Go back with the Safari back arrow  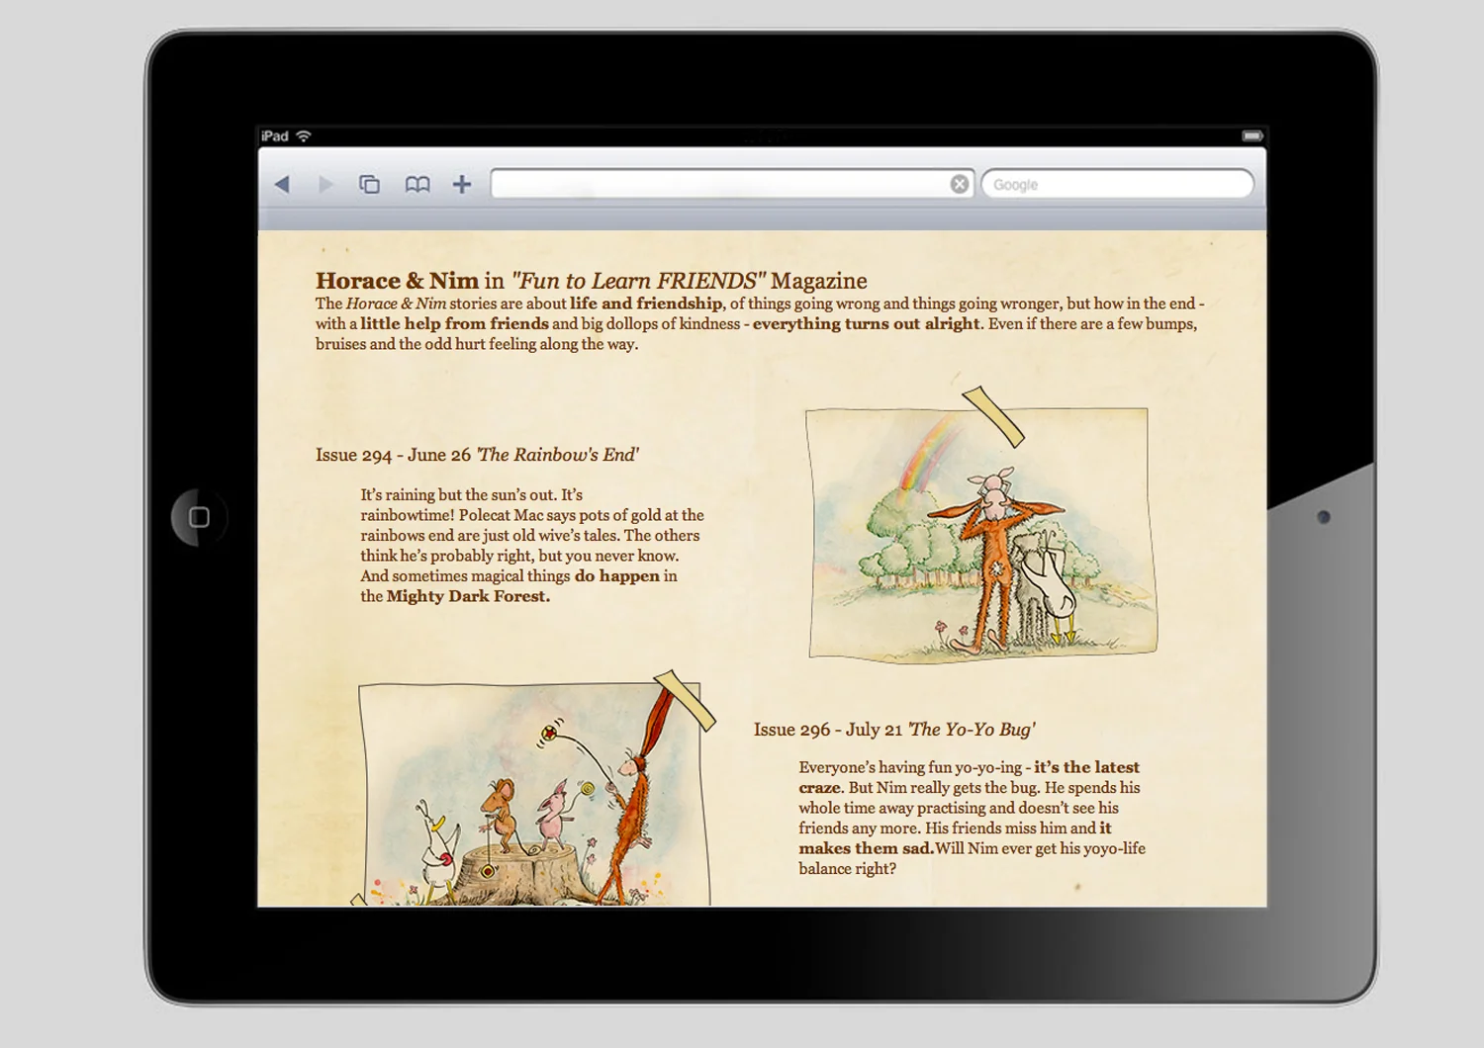coord(282,184)
